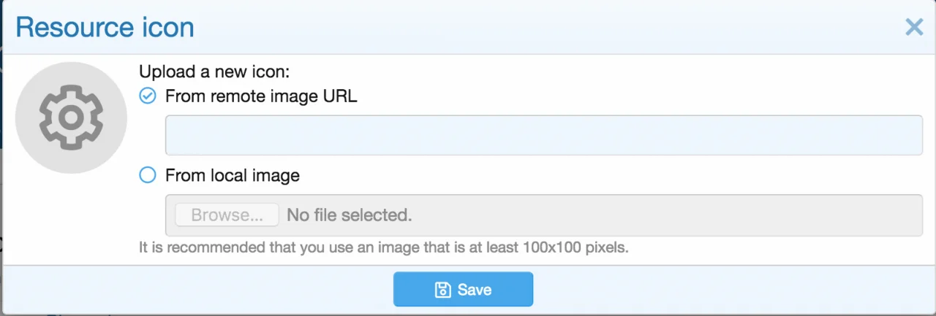Screen dimensions: 936x316
Task: Click the "Resource icon" dialog title
Action: pyautogui.click(x=105, y=28)
